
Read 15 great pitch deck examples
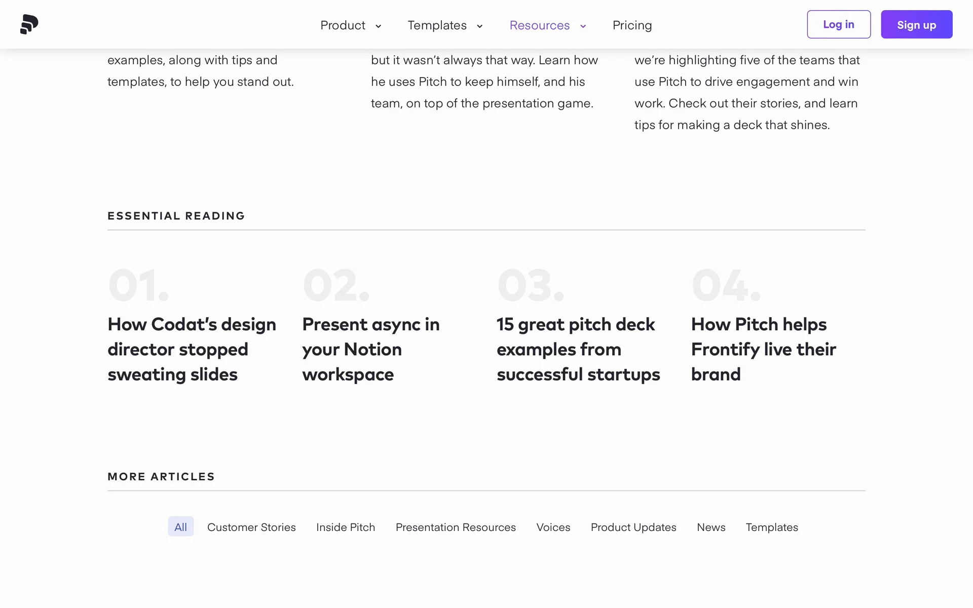click(578, 349)
